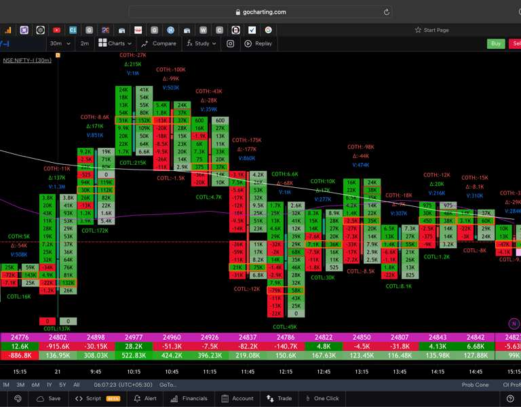
Task: Click the 24837 value in bottom row
Action: 248,337
